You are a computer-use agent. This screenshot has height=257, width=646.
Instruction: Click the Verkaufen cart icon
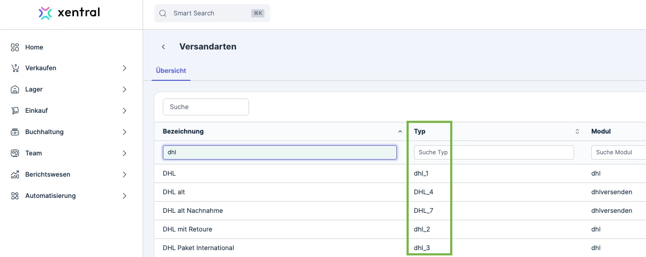(15, 68)
